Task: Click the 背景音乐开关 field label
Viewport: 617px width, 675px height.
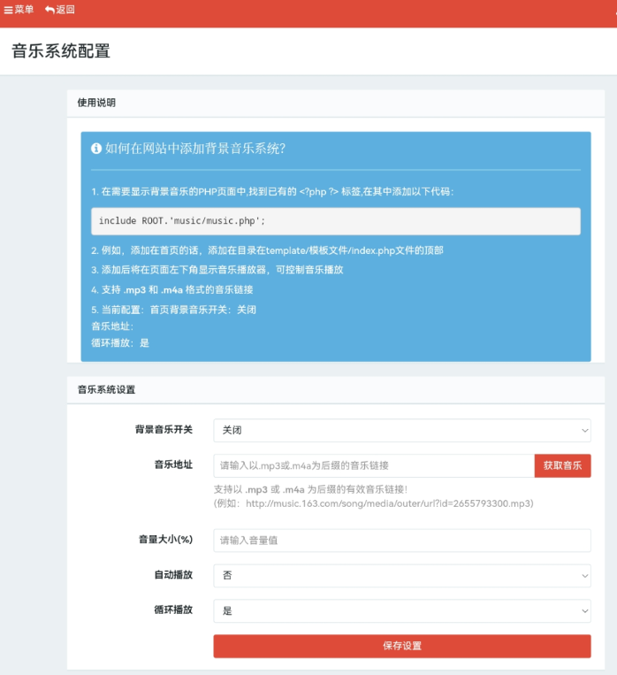Action: point(164,430)
